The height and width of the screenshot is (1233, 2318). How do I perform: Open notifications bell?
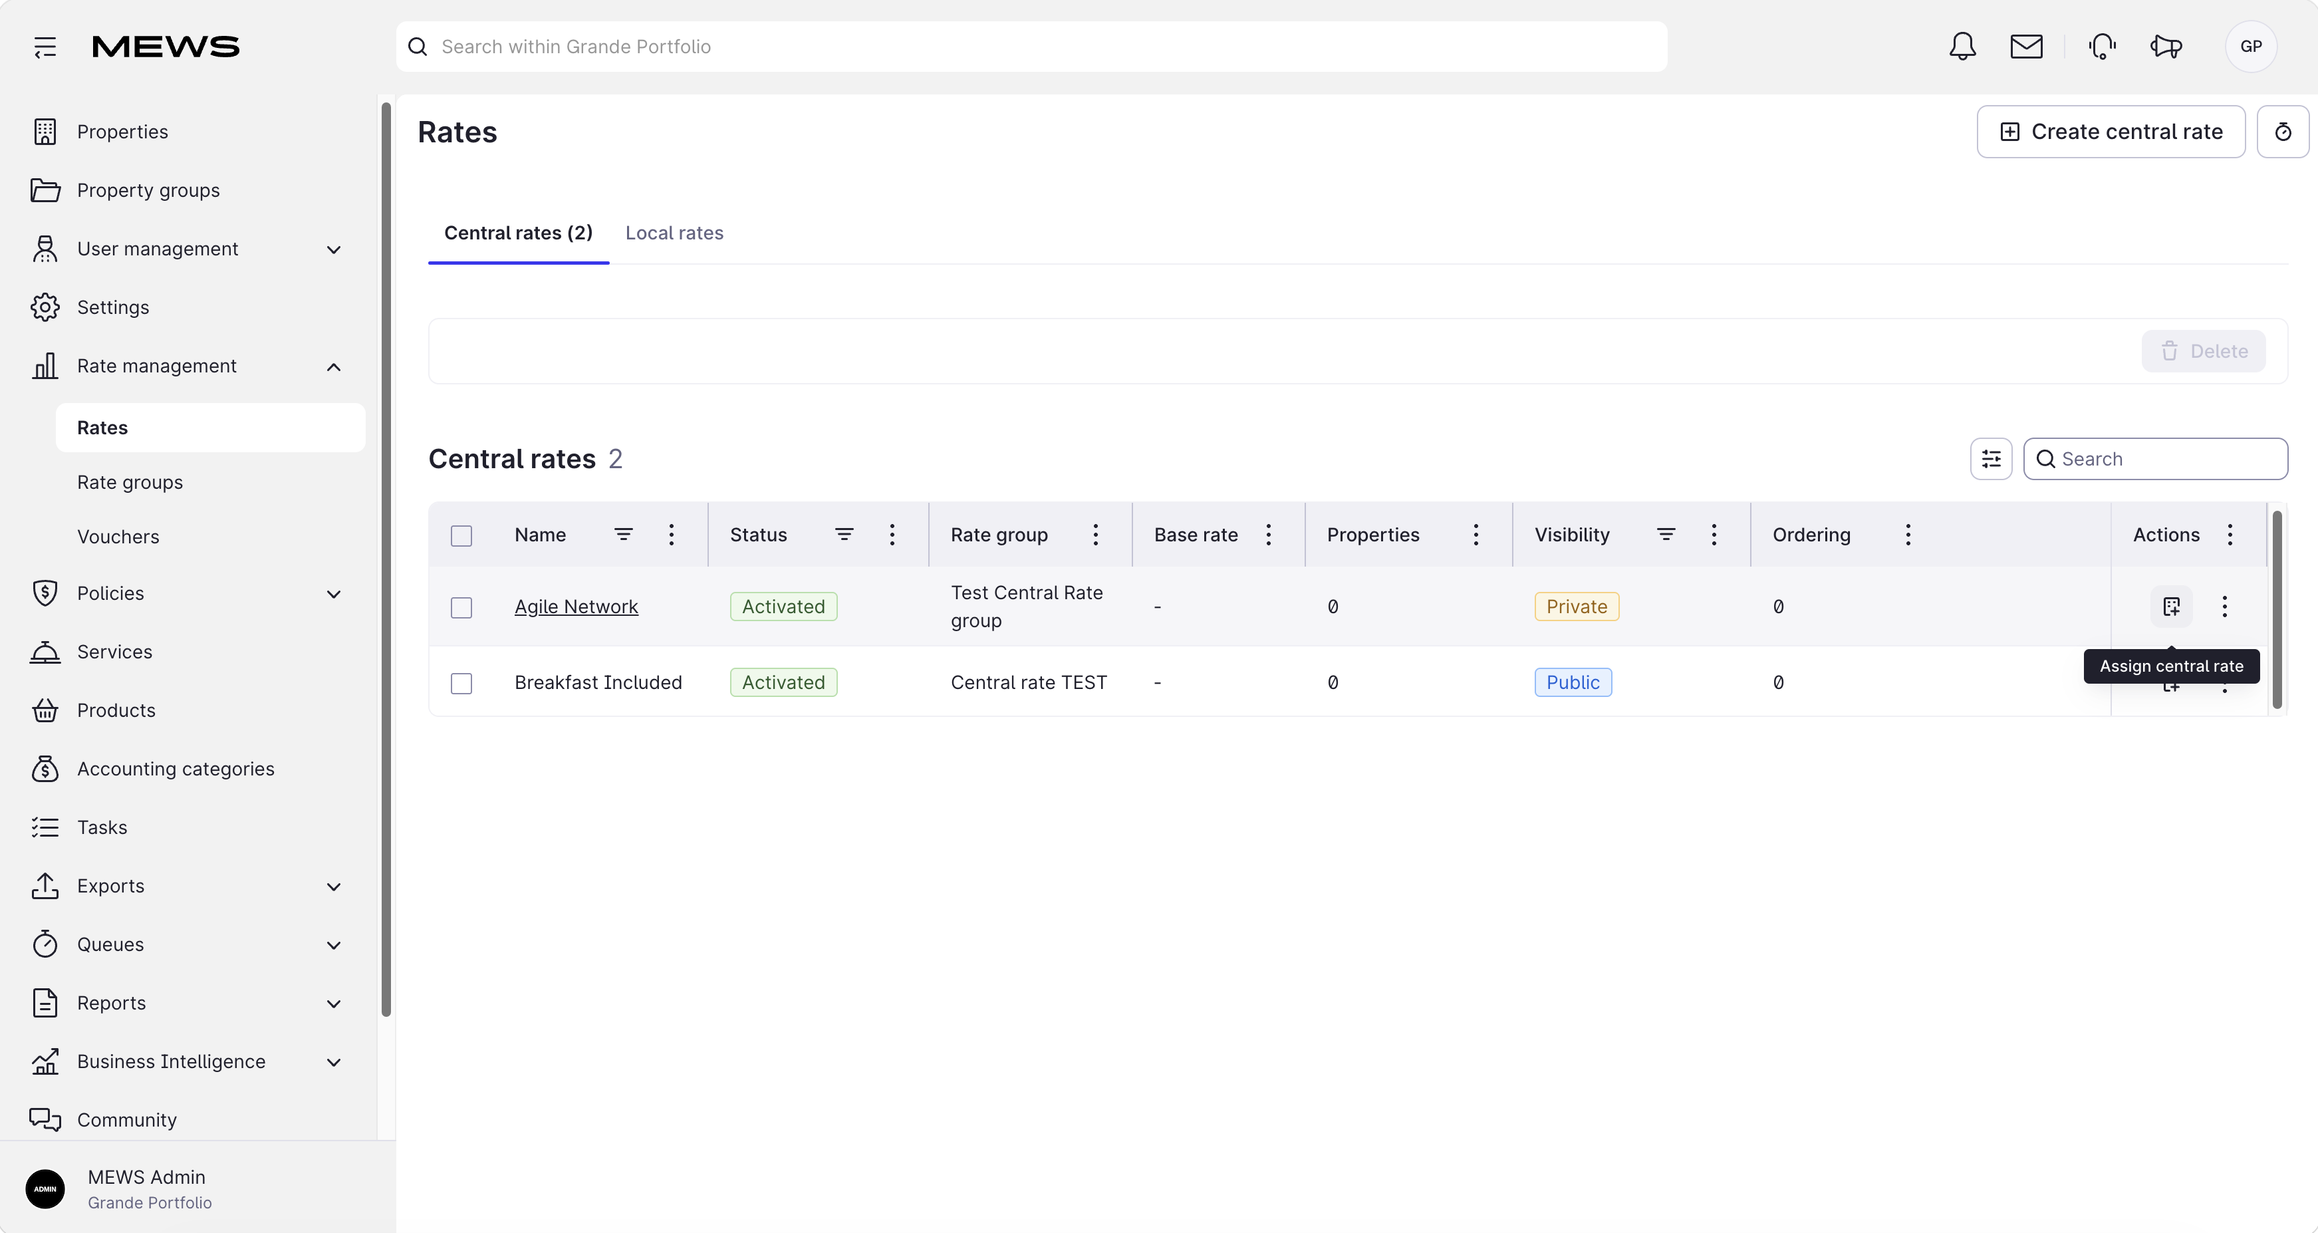coord(1962,47)
